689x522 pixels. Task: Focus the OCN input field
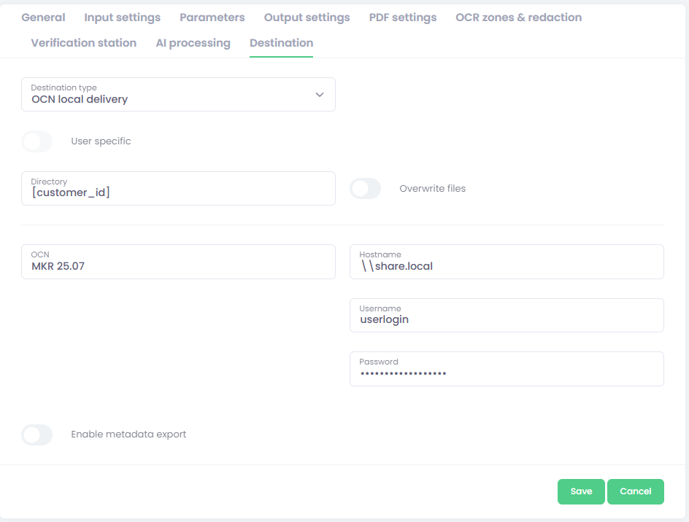click(x=178, y=266)
